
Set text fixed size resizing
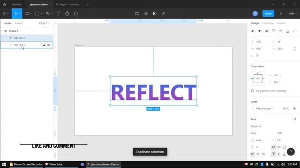(x=284, y=147)
